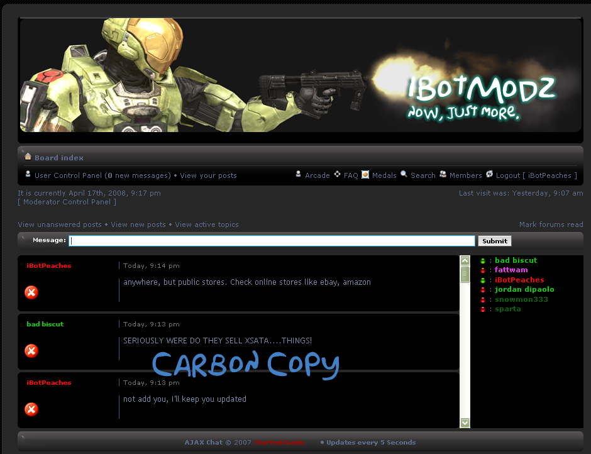Click 'Updates every 5 Seconds' footer text

pyautogui.click(x=371, y=443)
